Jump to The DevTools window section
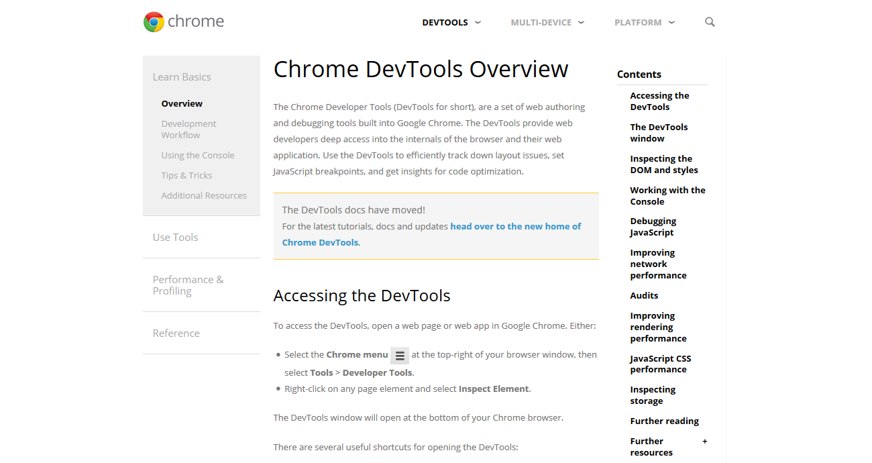Screen dimensions: 872x463 tap(659, 133)
